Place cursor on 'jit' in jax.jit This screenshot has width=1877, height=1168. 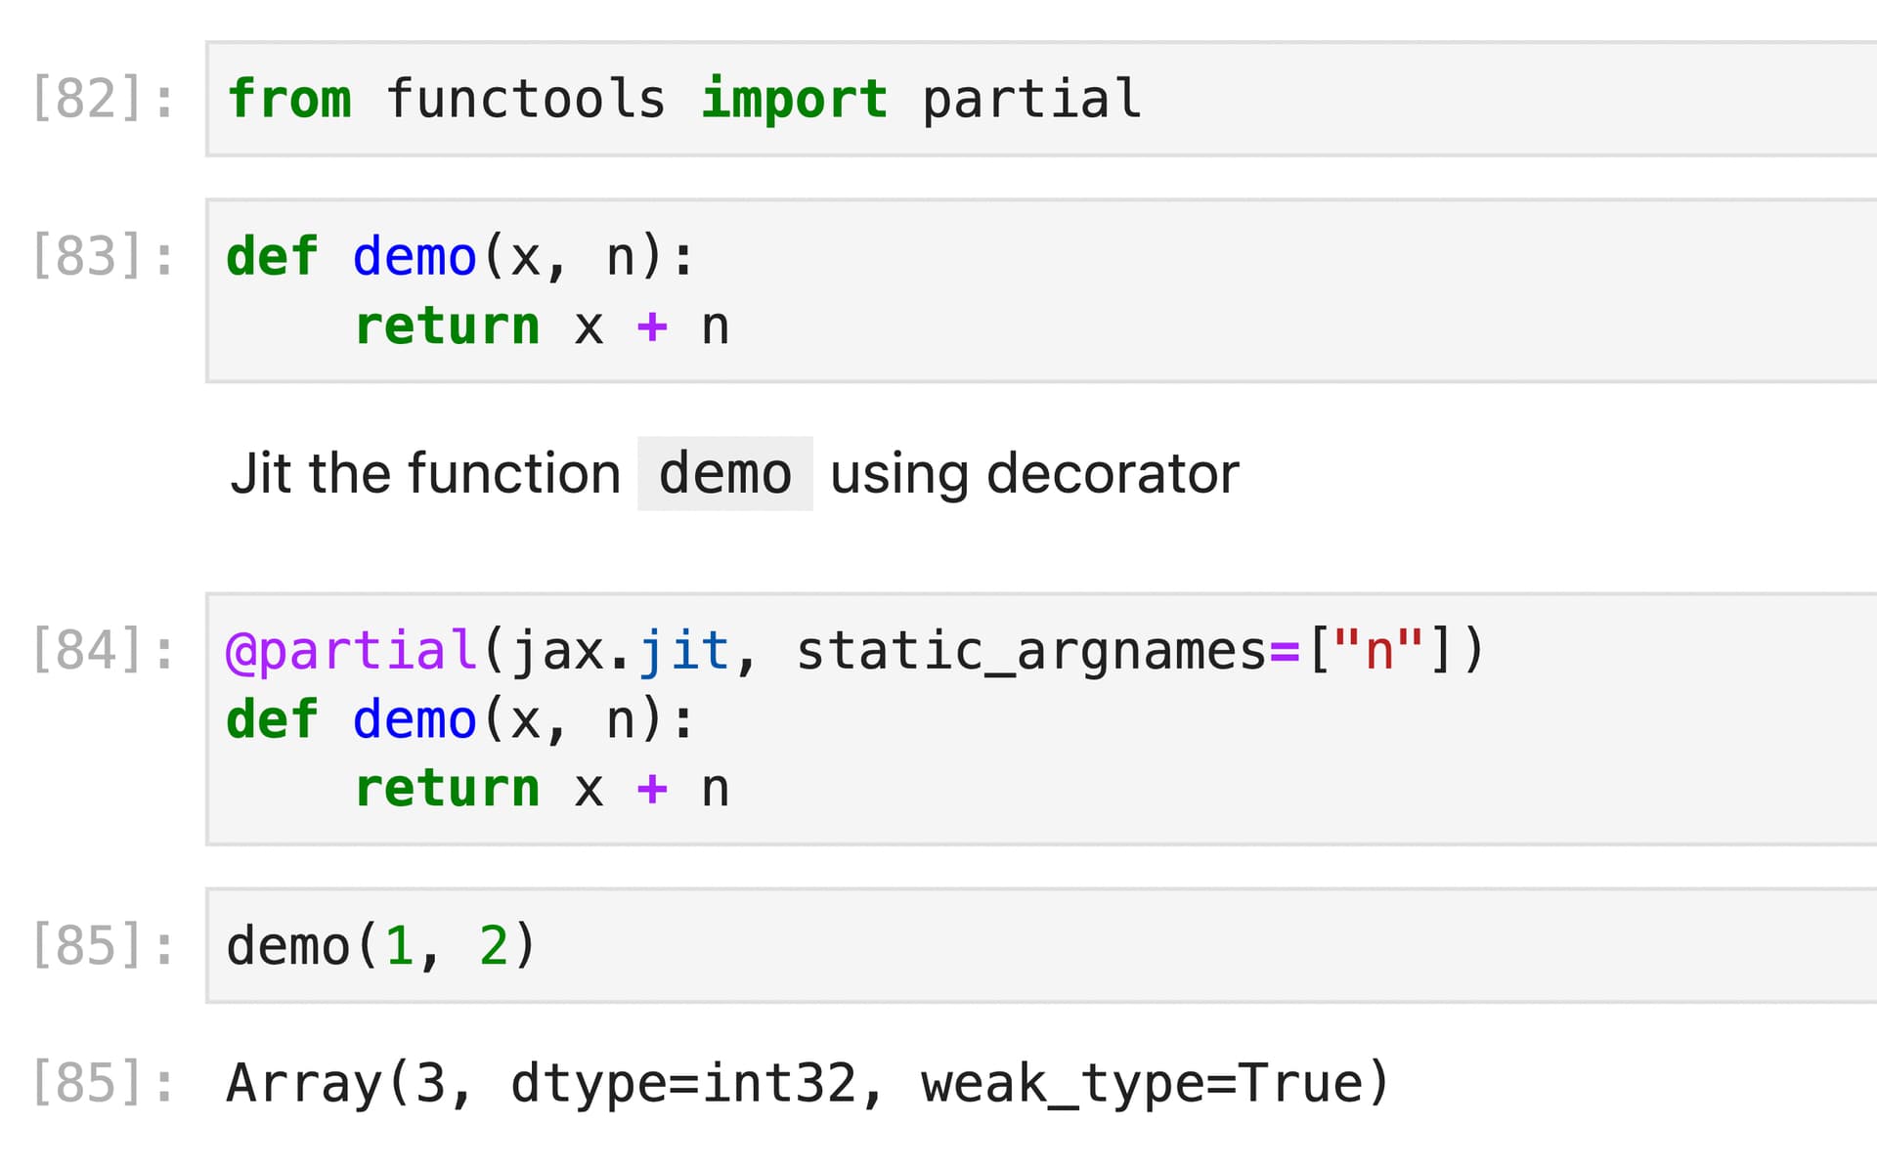pyautogui.click(x=684, y=651)
